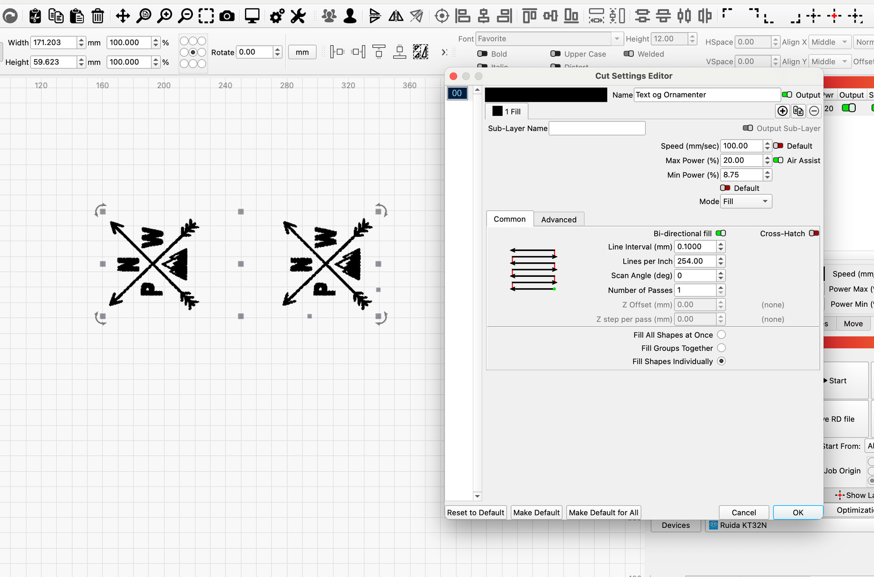Screen dimensions: 874x577
Task: Click the zoom in magnifier icon
Action: tap(164, 16)
